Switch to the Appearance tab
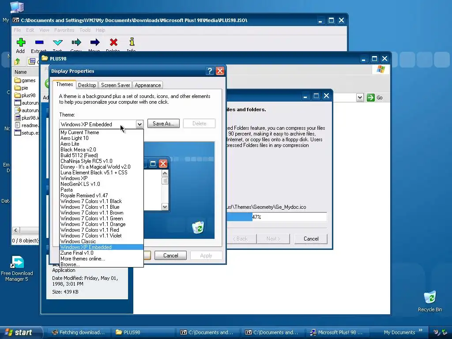Image resolution: width=452 pixels, height=339 pixels. tap(147, 85)
